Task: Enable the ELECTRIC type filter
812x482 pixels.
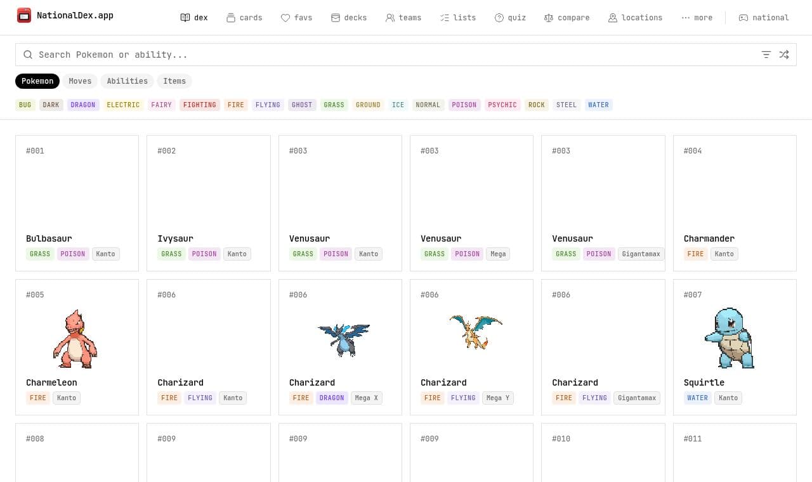Action: point(123,105)
